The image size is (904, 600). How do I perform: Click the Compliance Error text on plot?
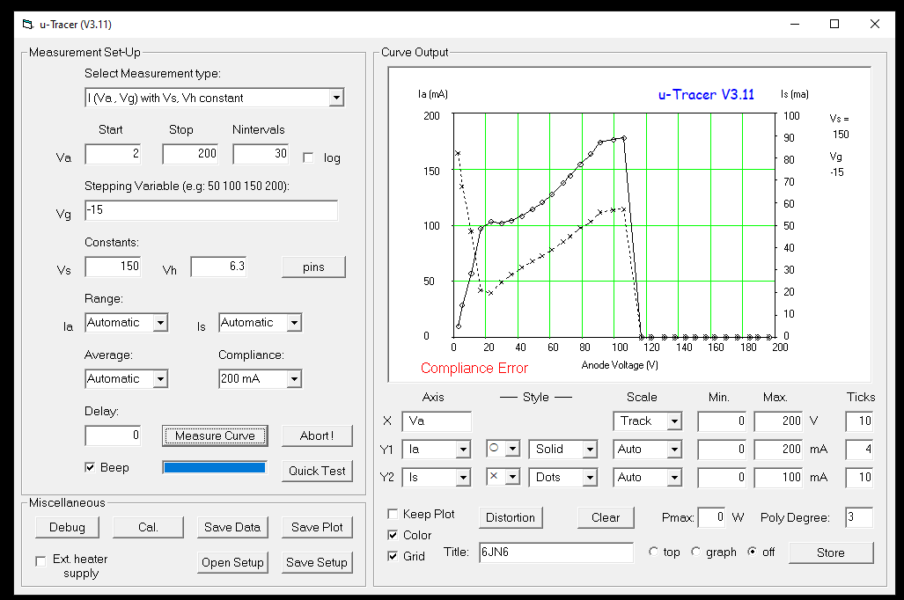point(474,369)
